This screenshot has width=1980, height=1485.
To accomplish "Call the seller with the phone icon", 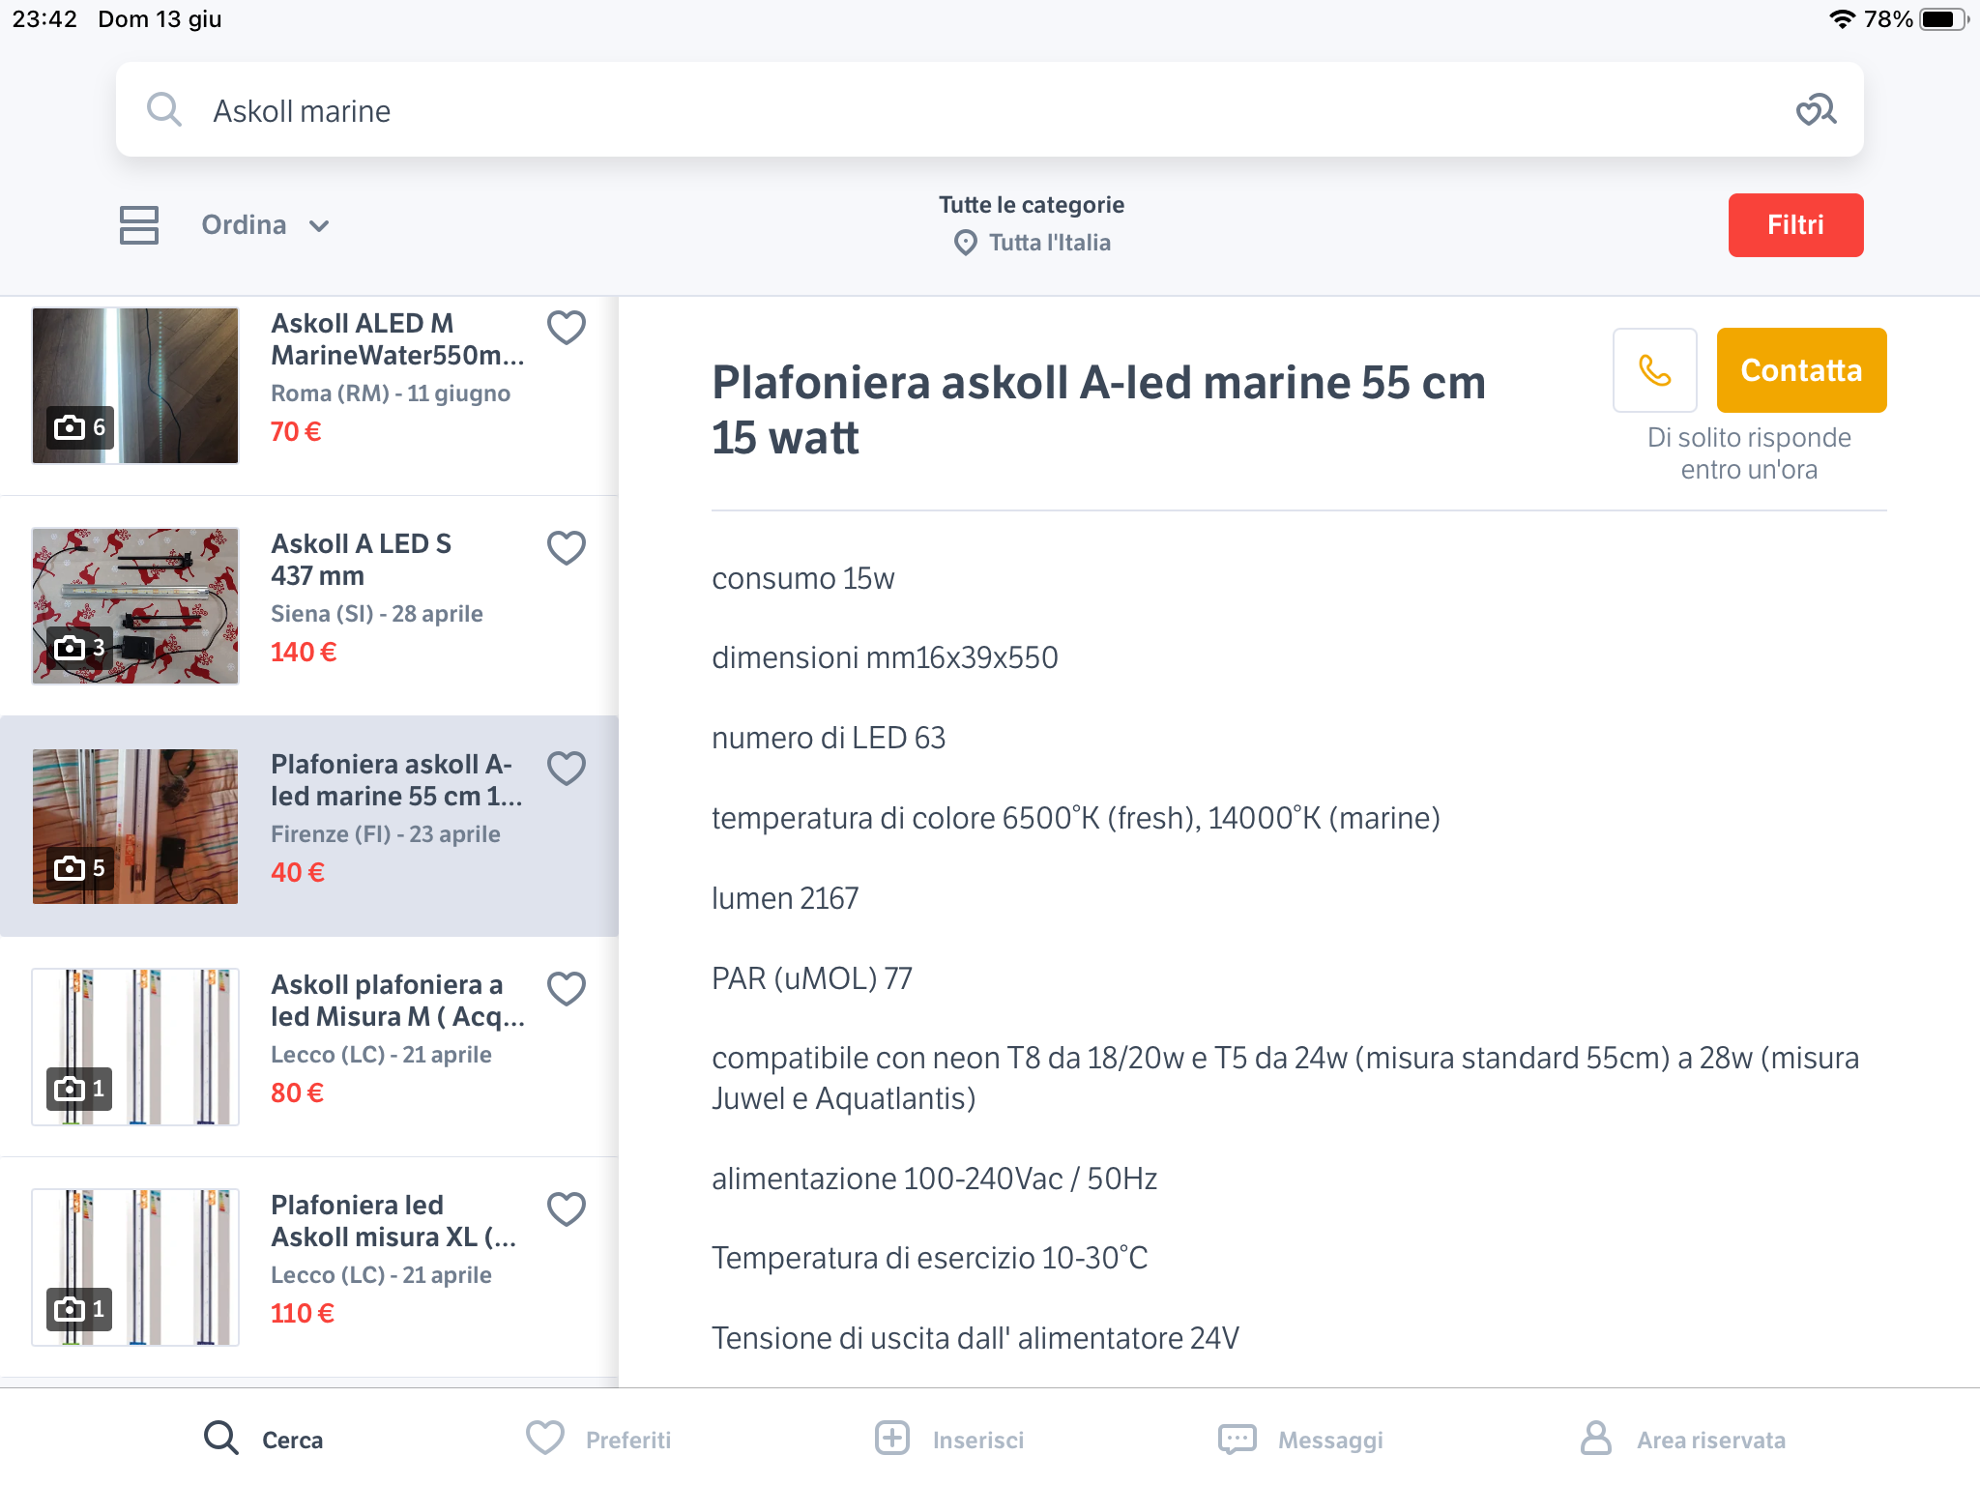I will [x=1654, y=370].
